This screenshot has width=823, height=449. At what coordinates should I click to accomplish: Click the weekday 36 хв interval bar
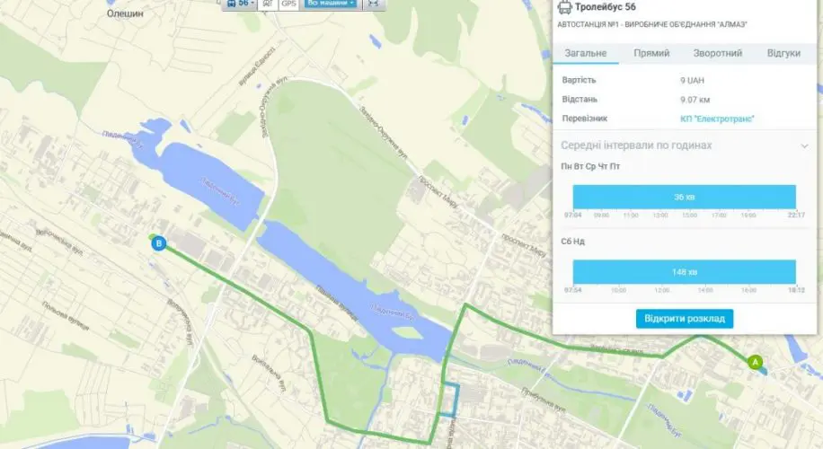[x=684, y=197]
